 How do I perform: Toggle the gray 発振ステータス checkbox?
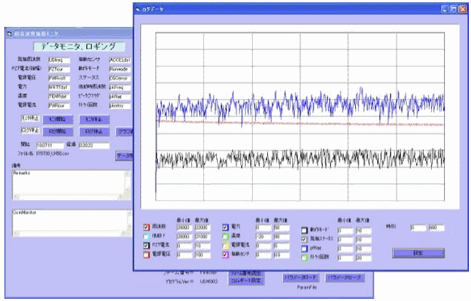pyautogui.click(x=305, y=239)
